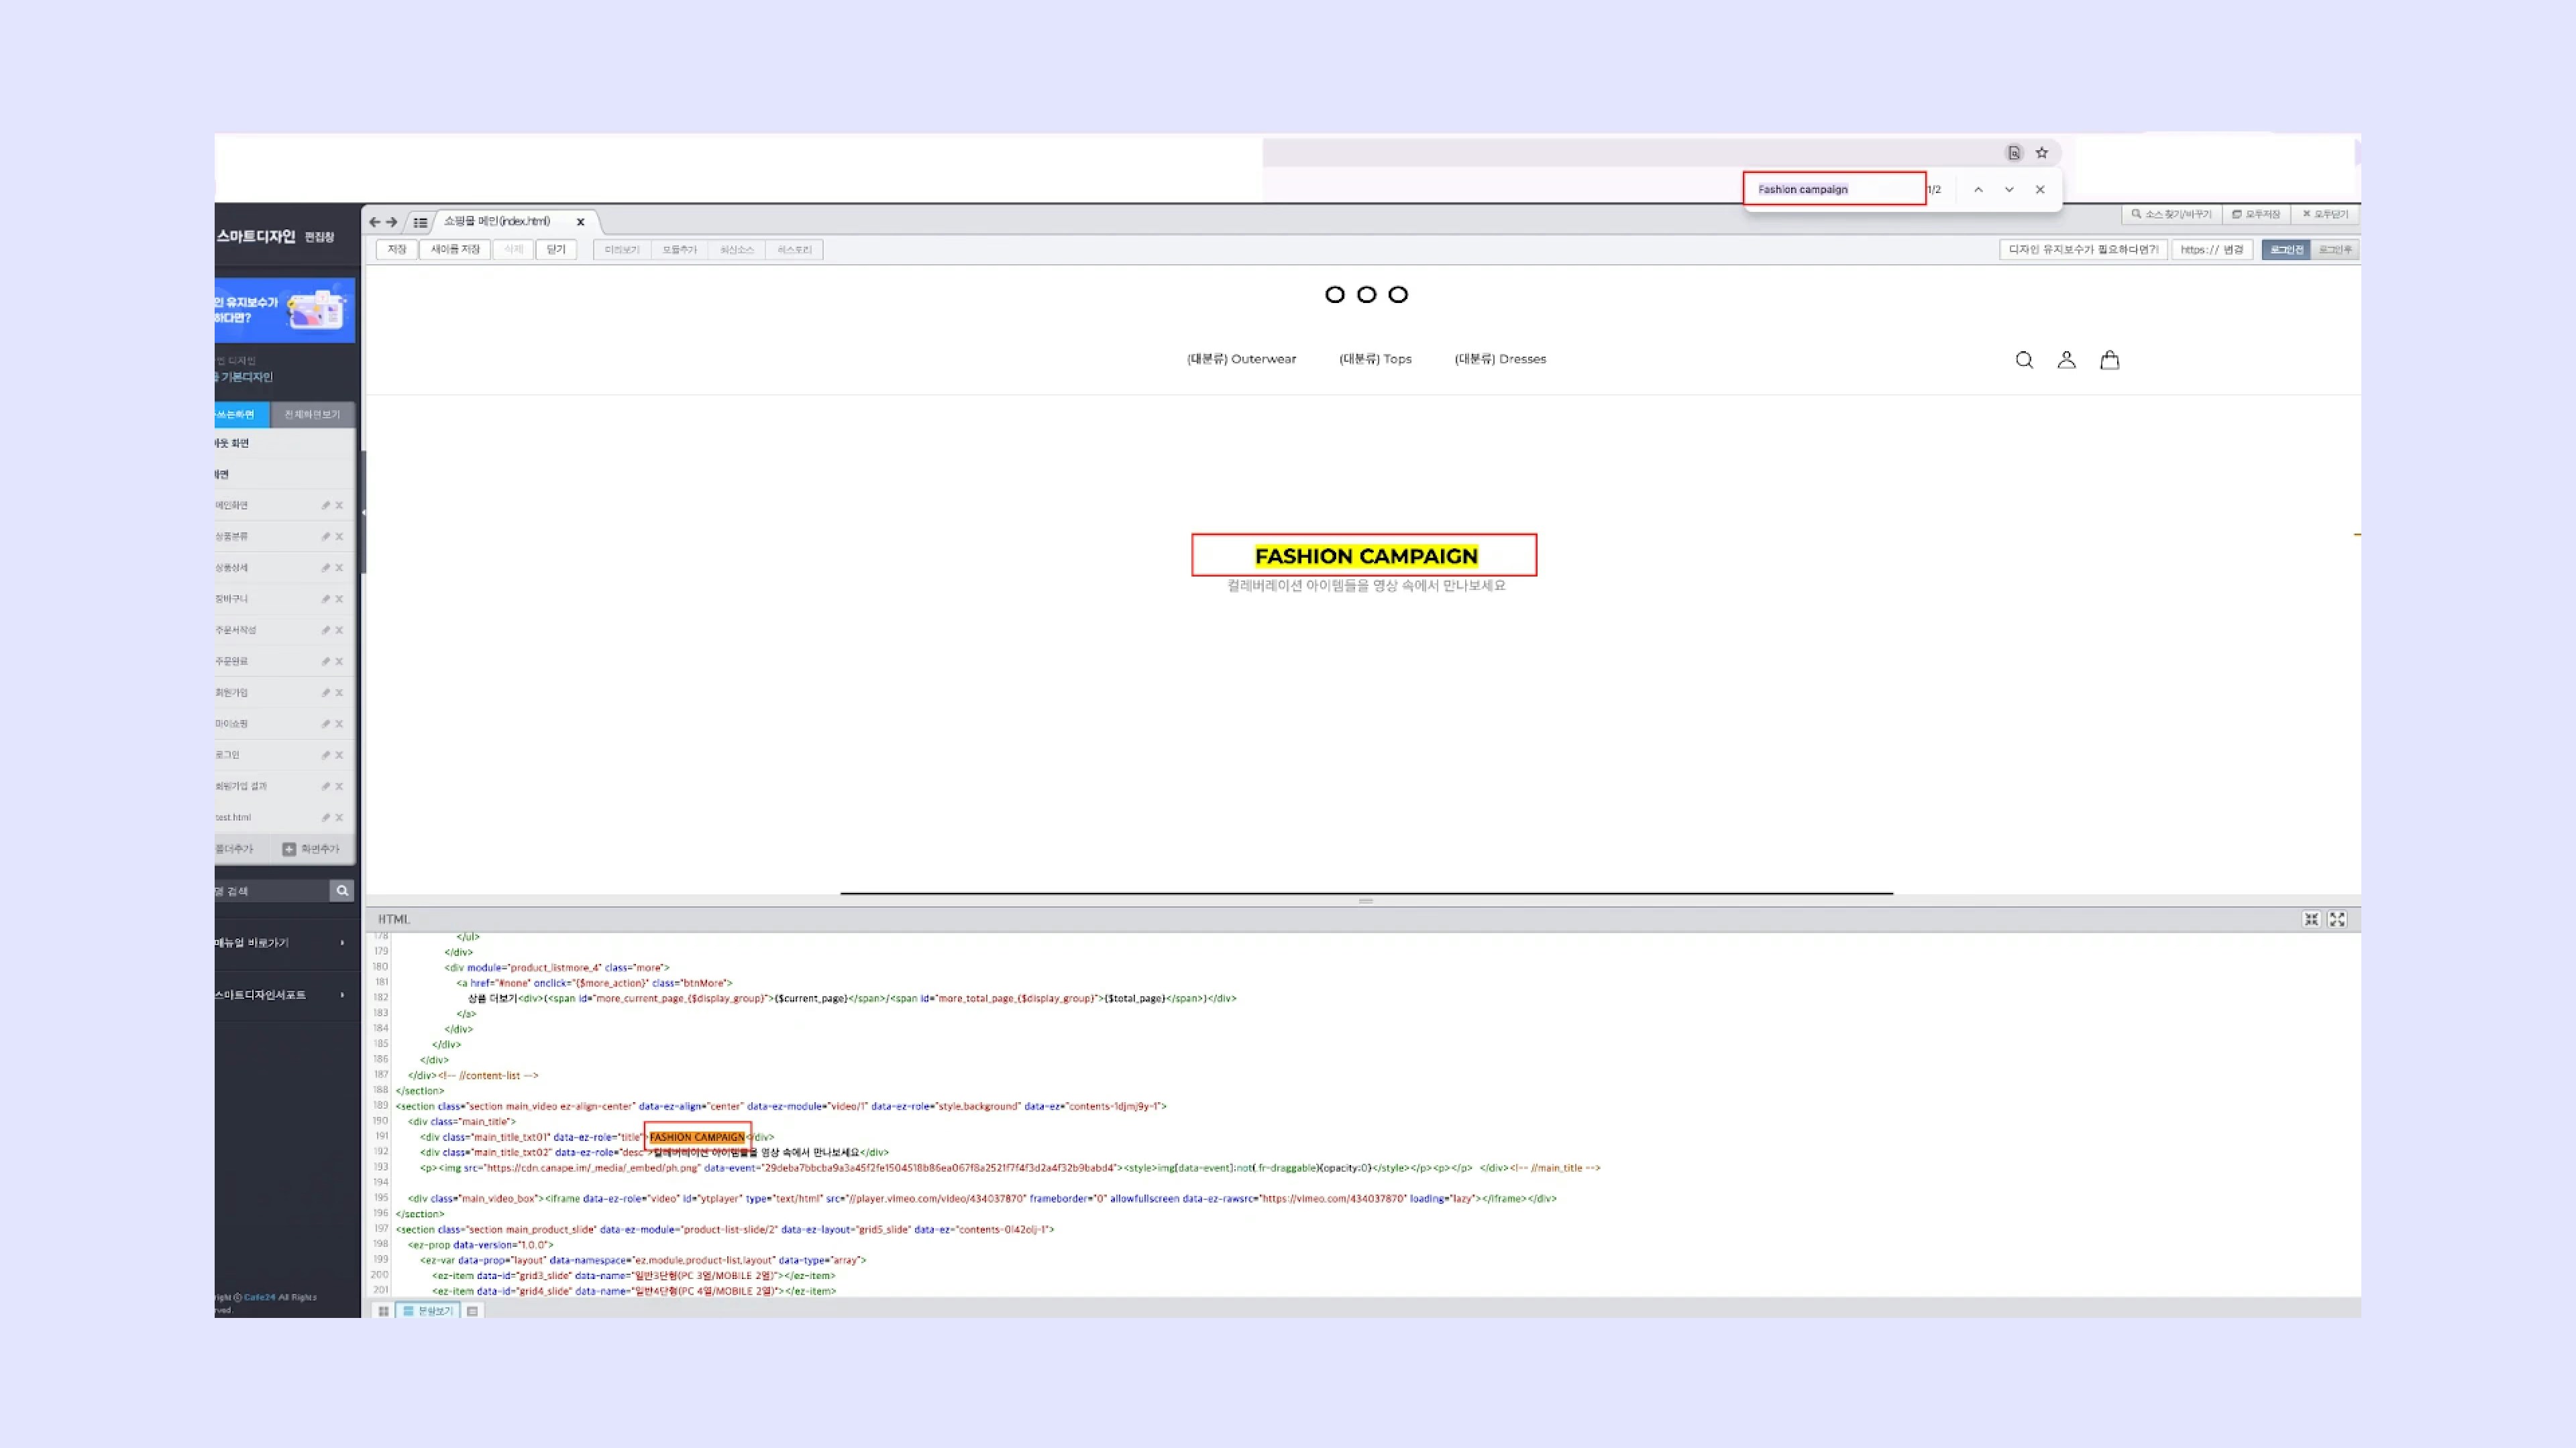The width and height of the screenshot is (2576, 1448).
Task: Open the file list icon beside tab
Action: [420, 223]
